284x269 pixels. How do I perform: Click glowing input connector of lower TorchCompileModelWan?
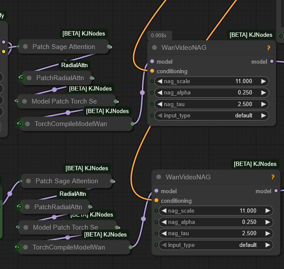point(18,247)
